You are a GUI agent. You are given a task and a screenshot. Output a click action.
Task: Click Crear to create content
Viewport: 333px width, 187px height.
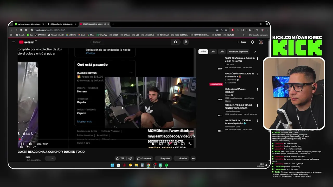tap(241, 42)
